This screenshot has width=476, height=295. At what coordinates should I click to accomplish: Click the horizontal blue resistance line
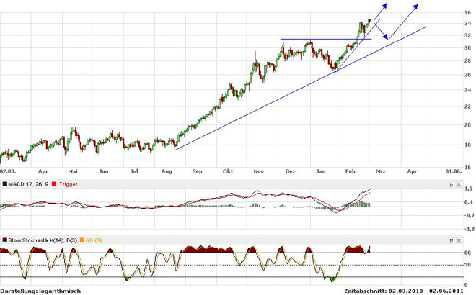pyautogui.click(x=325, y=39)
